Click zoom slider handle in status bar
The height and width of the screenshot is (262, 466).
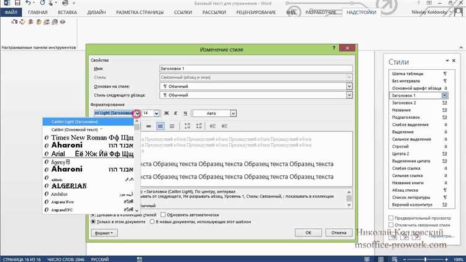tap(426, 260)
